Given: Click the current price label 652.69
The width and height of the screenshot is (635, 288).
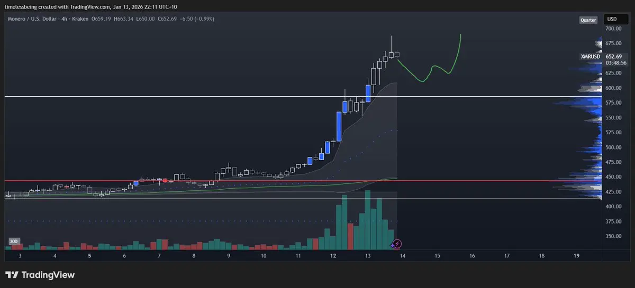Looking at the screenshot, I should pyautogui.click(x=613, y=56).
